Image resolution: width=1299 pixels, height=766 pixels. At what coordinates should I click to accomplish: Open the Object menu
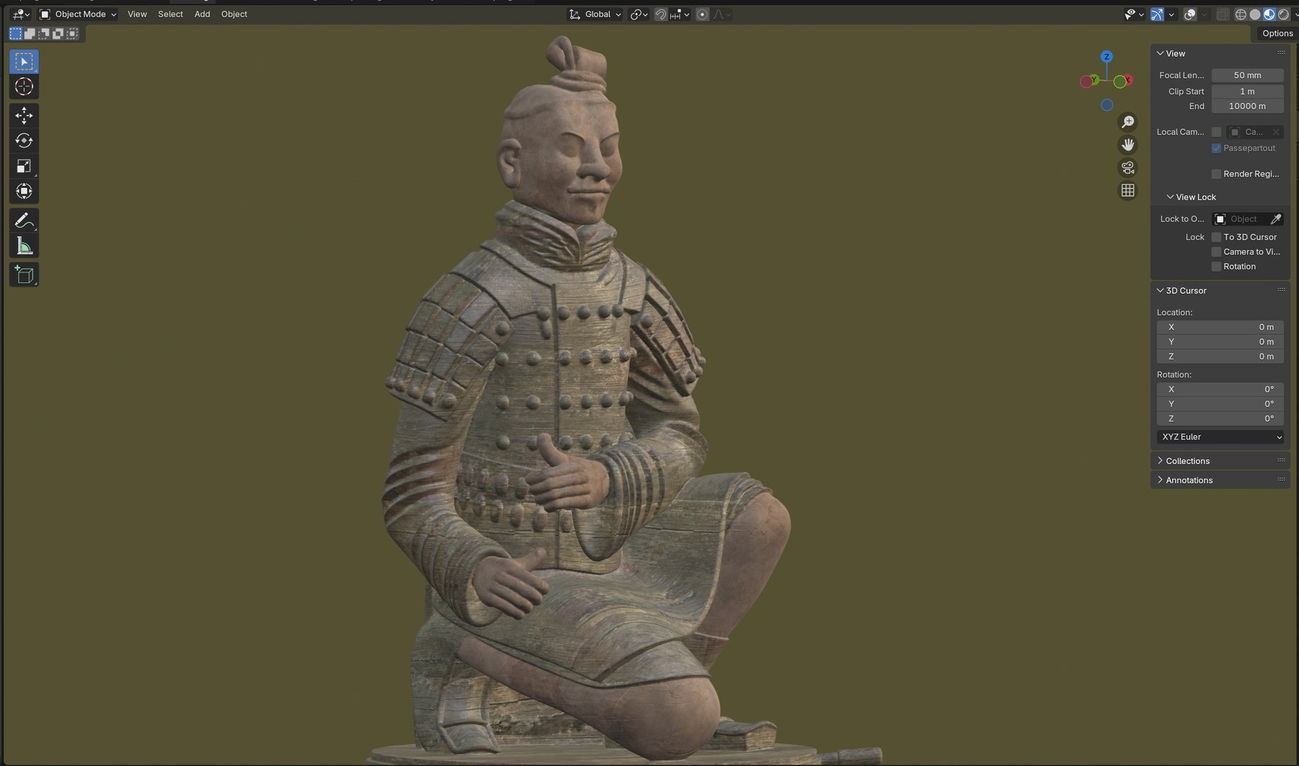(x=234, y=14)
